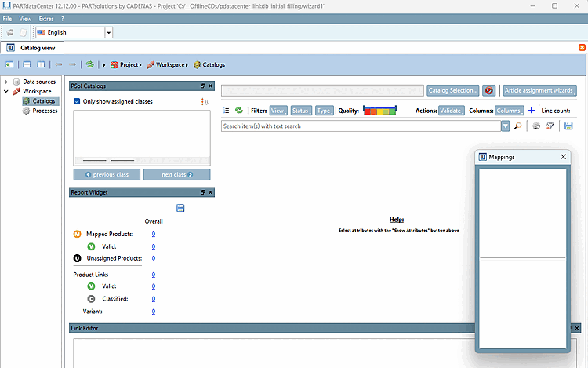
Task: Close the Mappings window
Action: tap(563, 157)
